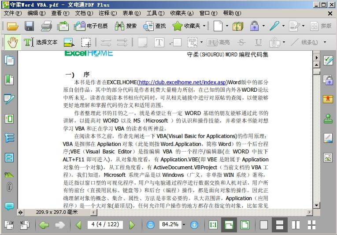Enable fit page view mode
The image size is (337, 235).
point(245,225)
